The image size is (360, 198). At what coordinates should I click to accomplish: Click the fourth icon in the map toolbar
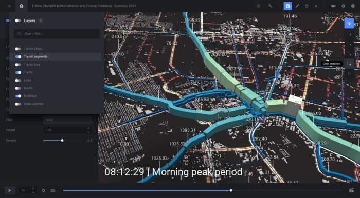(350, 54)
